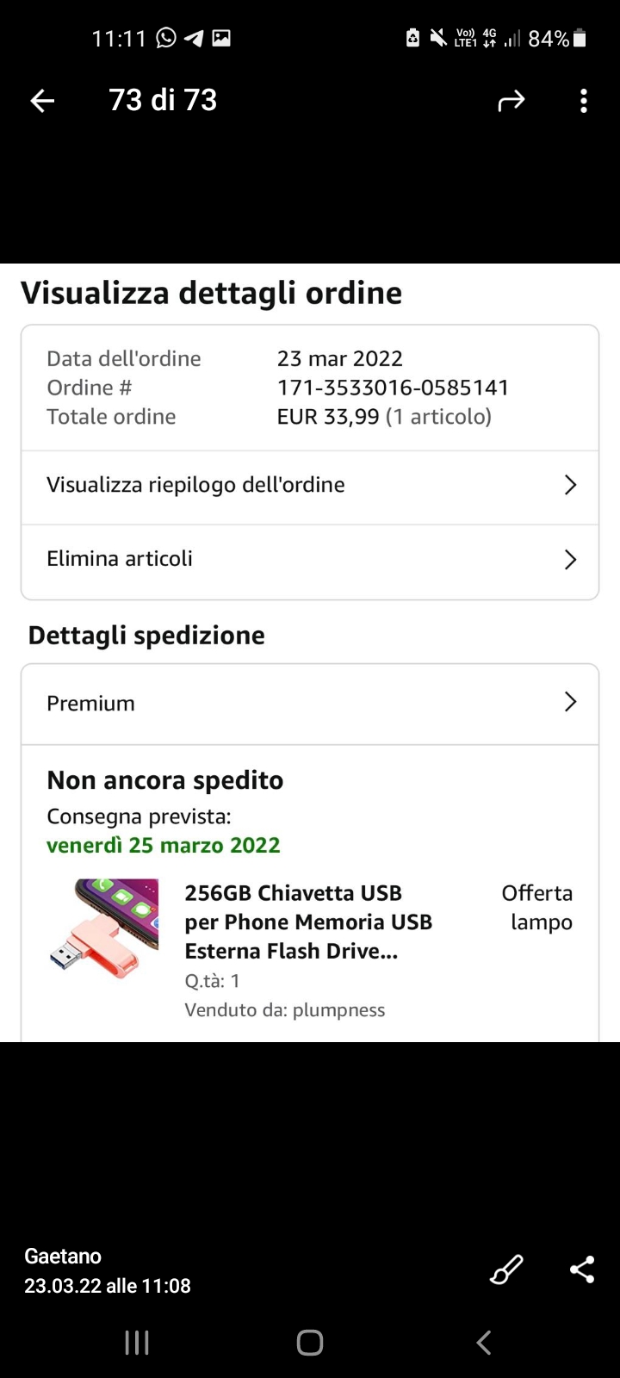This screenshot has width=620, height=1378.
Task: Select the Elimina articoli row
Action: (120, 559)
